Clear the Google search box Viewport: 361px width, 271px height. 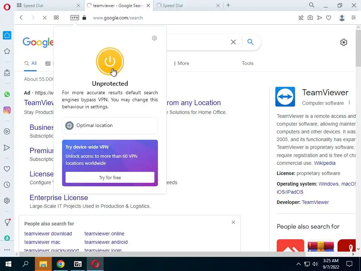pos(233,42)
